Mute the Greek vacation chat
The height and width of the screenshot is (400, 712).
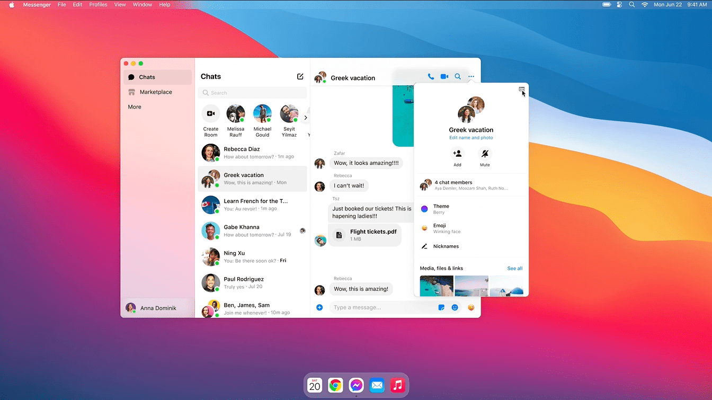click(x=485, y=154)
